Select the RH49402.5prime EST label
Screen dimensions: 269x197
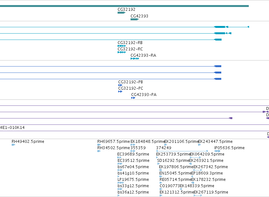click(x=28, y=142)
